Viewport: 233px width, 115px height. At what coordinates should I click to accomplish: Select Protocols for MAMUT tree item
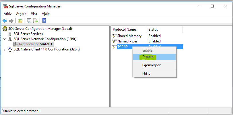coord(36,44)
